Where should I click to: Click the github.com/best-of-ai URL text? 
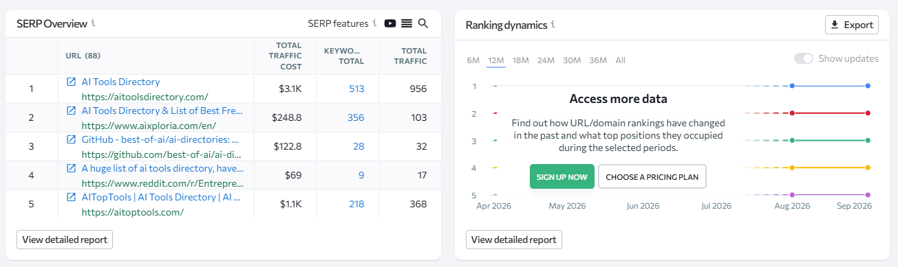tap(162, 154)
